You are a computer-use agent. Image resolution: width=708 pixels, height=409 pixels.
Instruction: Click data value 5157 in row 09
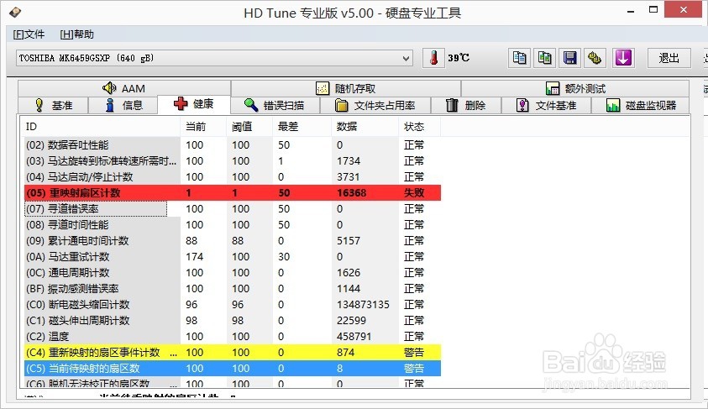[x=349, y=241]
